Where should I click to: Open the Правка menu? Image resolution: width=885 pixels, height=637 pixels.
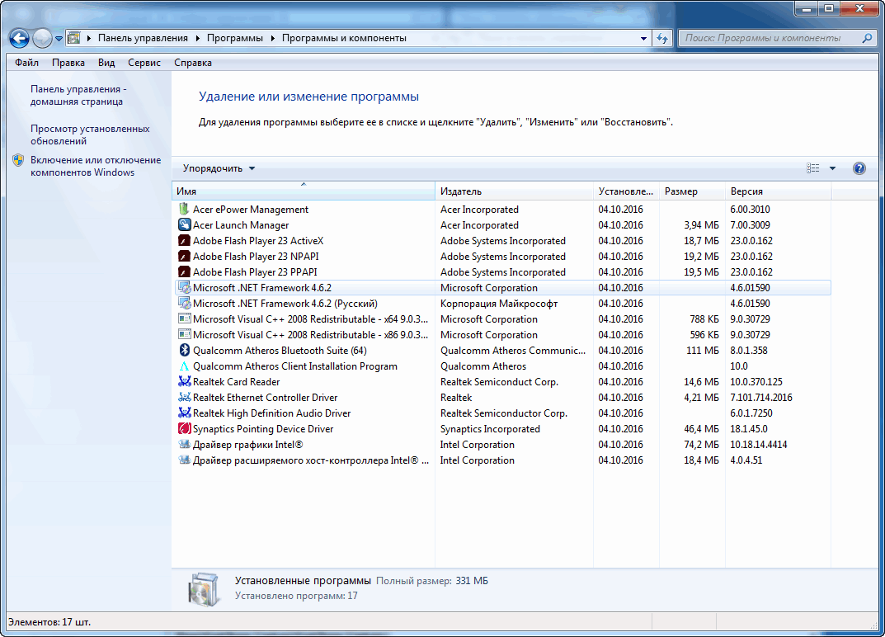click(x=68, y=63)
